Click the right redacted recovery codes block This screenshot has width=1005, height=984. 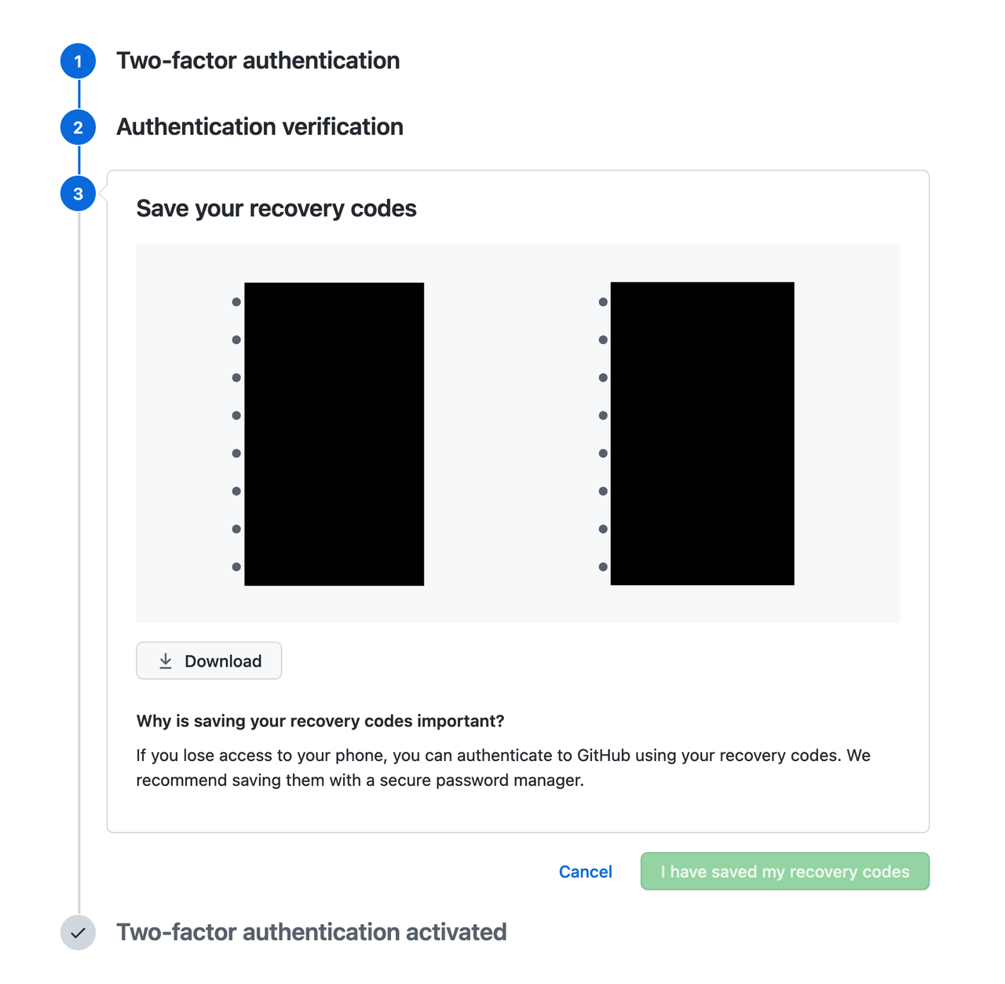pos(703,433)
